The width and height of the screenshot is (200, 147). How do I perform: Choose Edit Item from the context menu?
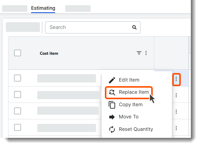pyautogui.click(x=137, y=80)
